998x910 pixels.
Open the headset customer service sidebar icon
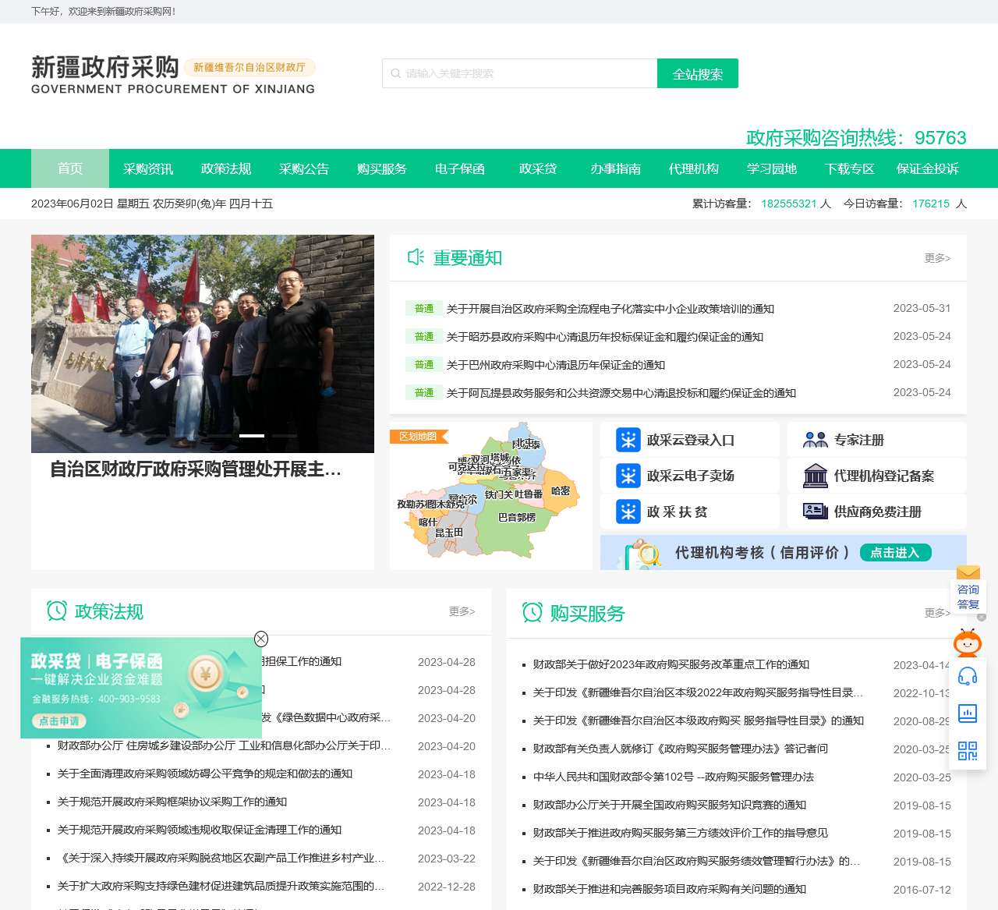(968, 677)
